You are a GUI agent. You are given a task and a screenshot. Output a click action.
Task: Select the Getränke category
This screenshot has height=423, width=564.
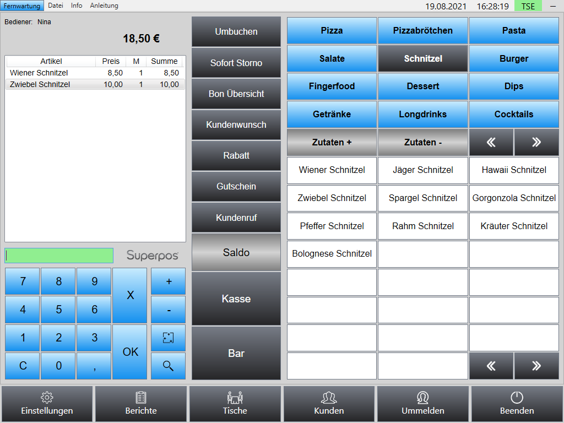[x=332, y=115]
